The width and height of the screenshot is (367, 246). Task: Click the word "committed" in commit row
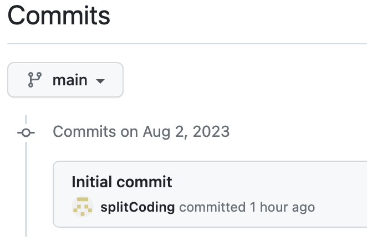point(212,207)
